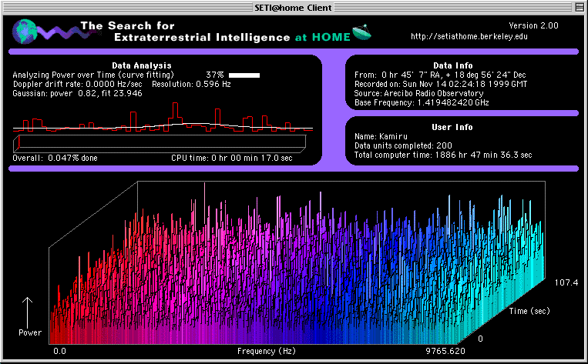Click 'Name: Kamiru' text
Image resolution: width=588 pixels, height=364 pixels.
click(x=381, y=137)
